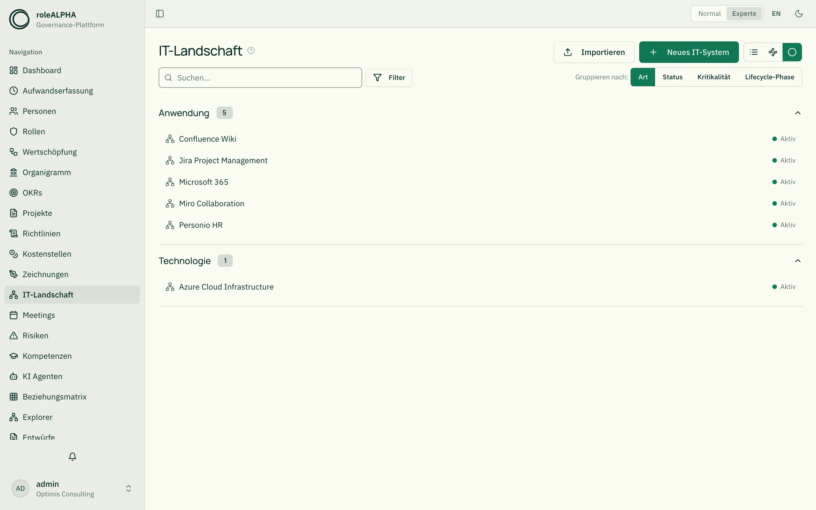This screenshot has width=816, height=510.
Task: Click the Suchen search field
Action: tap(260, 78)
